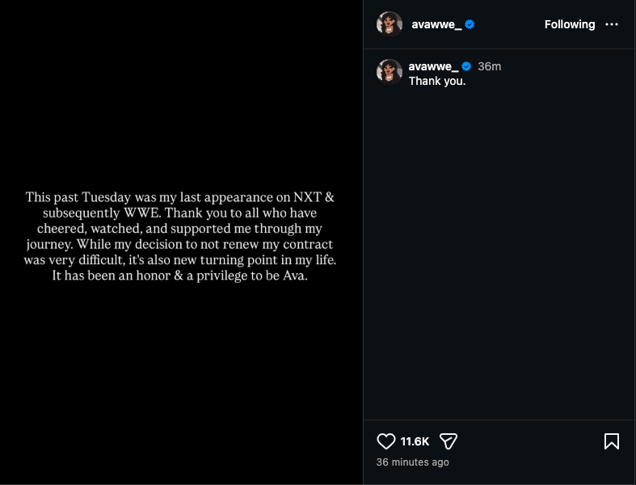
Task: Open the three-dot more options menu
Action: tap(612, 24)
